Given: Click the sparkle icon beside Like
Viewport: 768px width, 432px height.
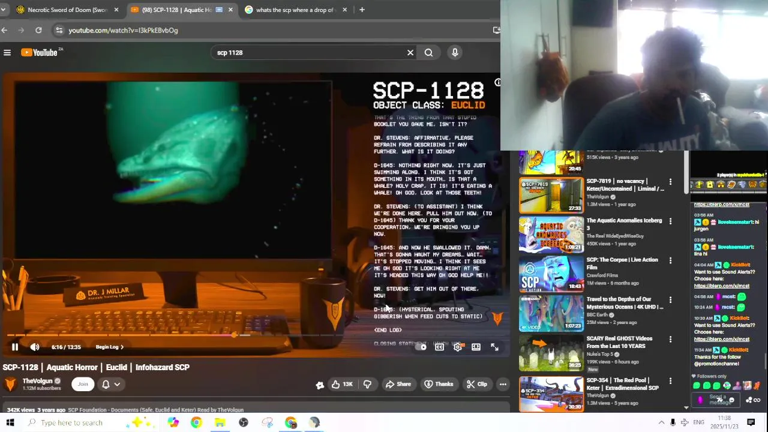Looking at the screenshot, I should point(320,385).
